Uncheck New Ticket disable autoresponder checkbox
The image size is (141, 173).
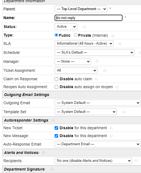57,128
